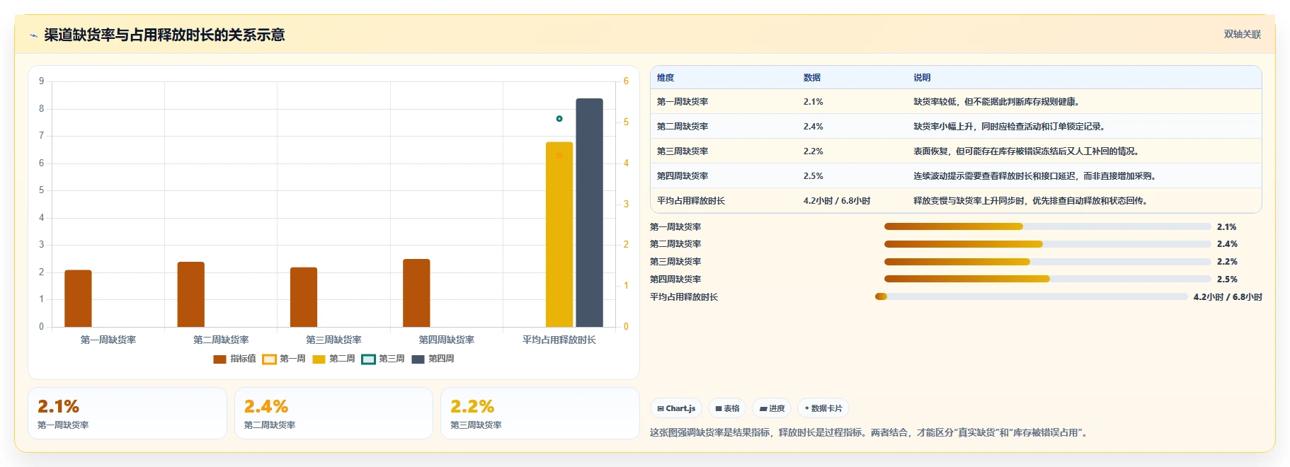Toggle the 第二周 legend series

tap(333, 359)
